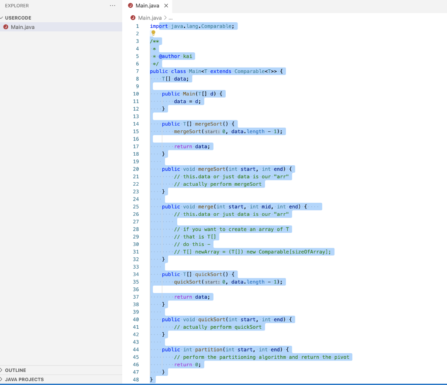Screen dimensions: 447x385
Task: Click return 0; on line 46
Action: (188, 365)
